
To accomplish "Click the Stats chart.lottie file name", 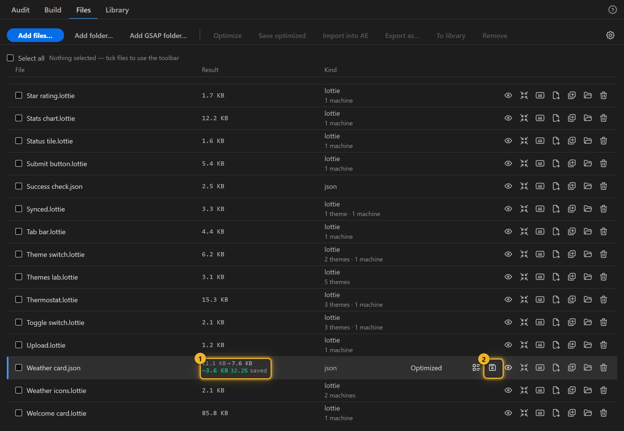I will (x=51, y=119).
